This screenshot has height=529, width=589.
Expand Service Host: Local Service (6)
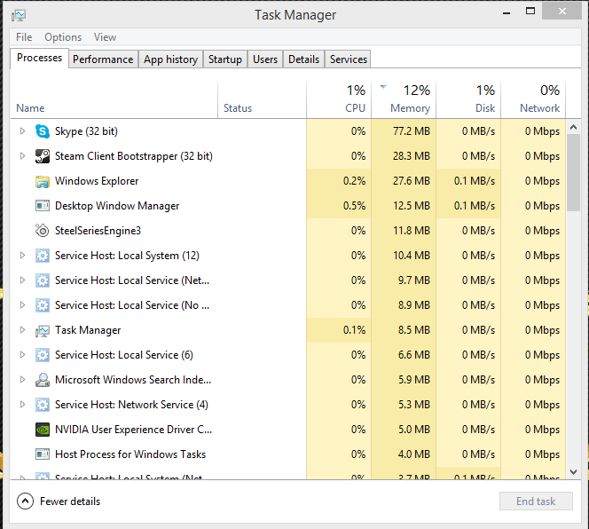[x=22, y=354]
